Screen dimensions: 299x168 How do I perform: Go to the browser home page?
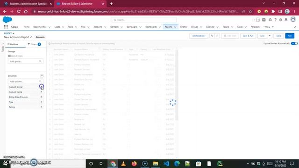[26, 11]
